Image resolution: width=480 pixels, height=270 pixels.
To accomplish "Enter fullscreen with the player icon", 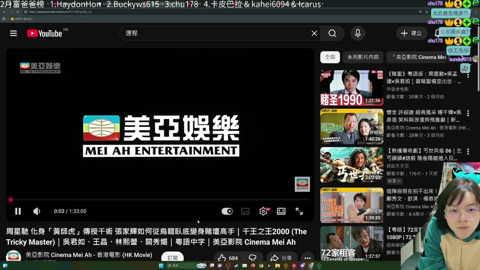I will click(299, 211).
